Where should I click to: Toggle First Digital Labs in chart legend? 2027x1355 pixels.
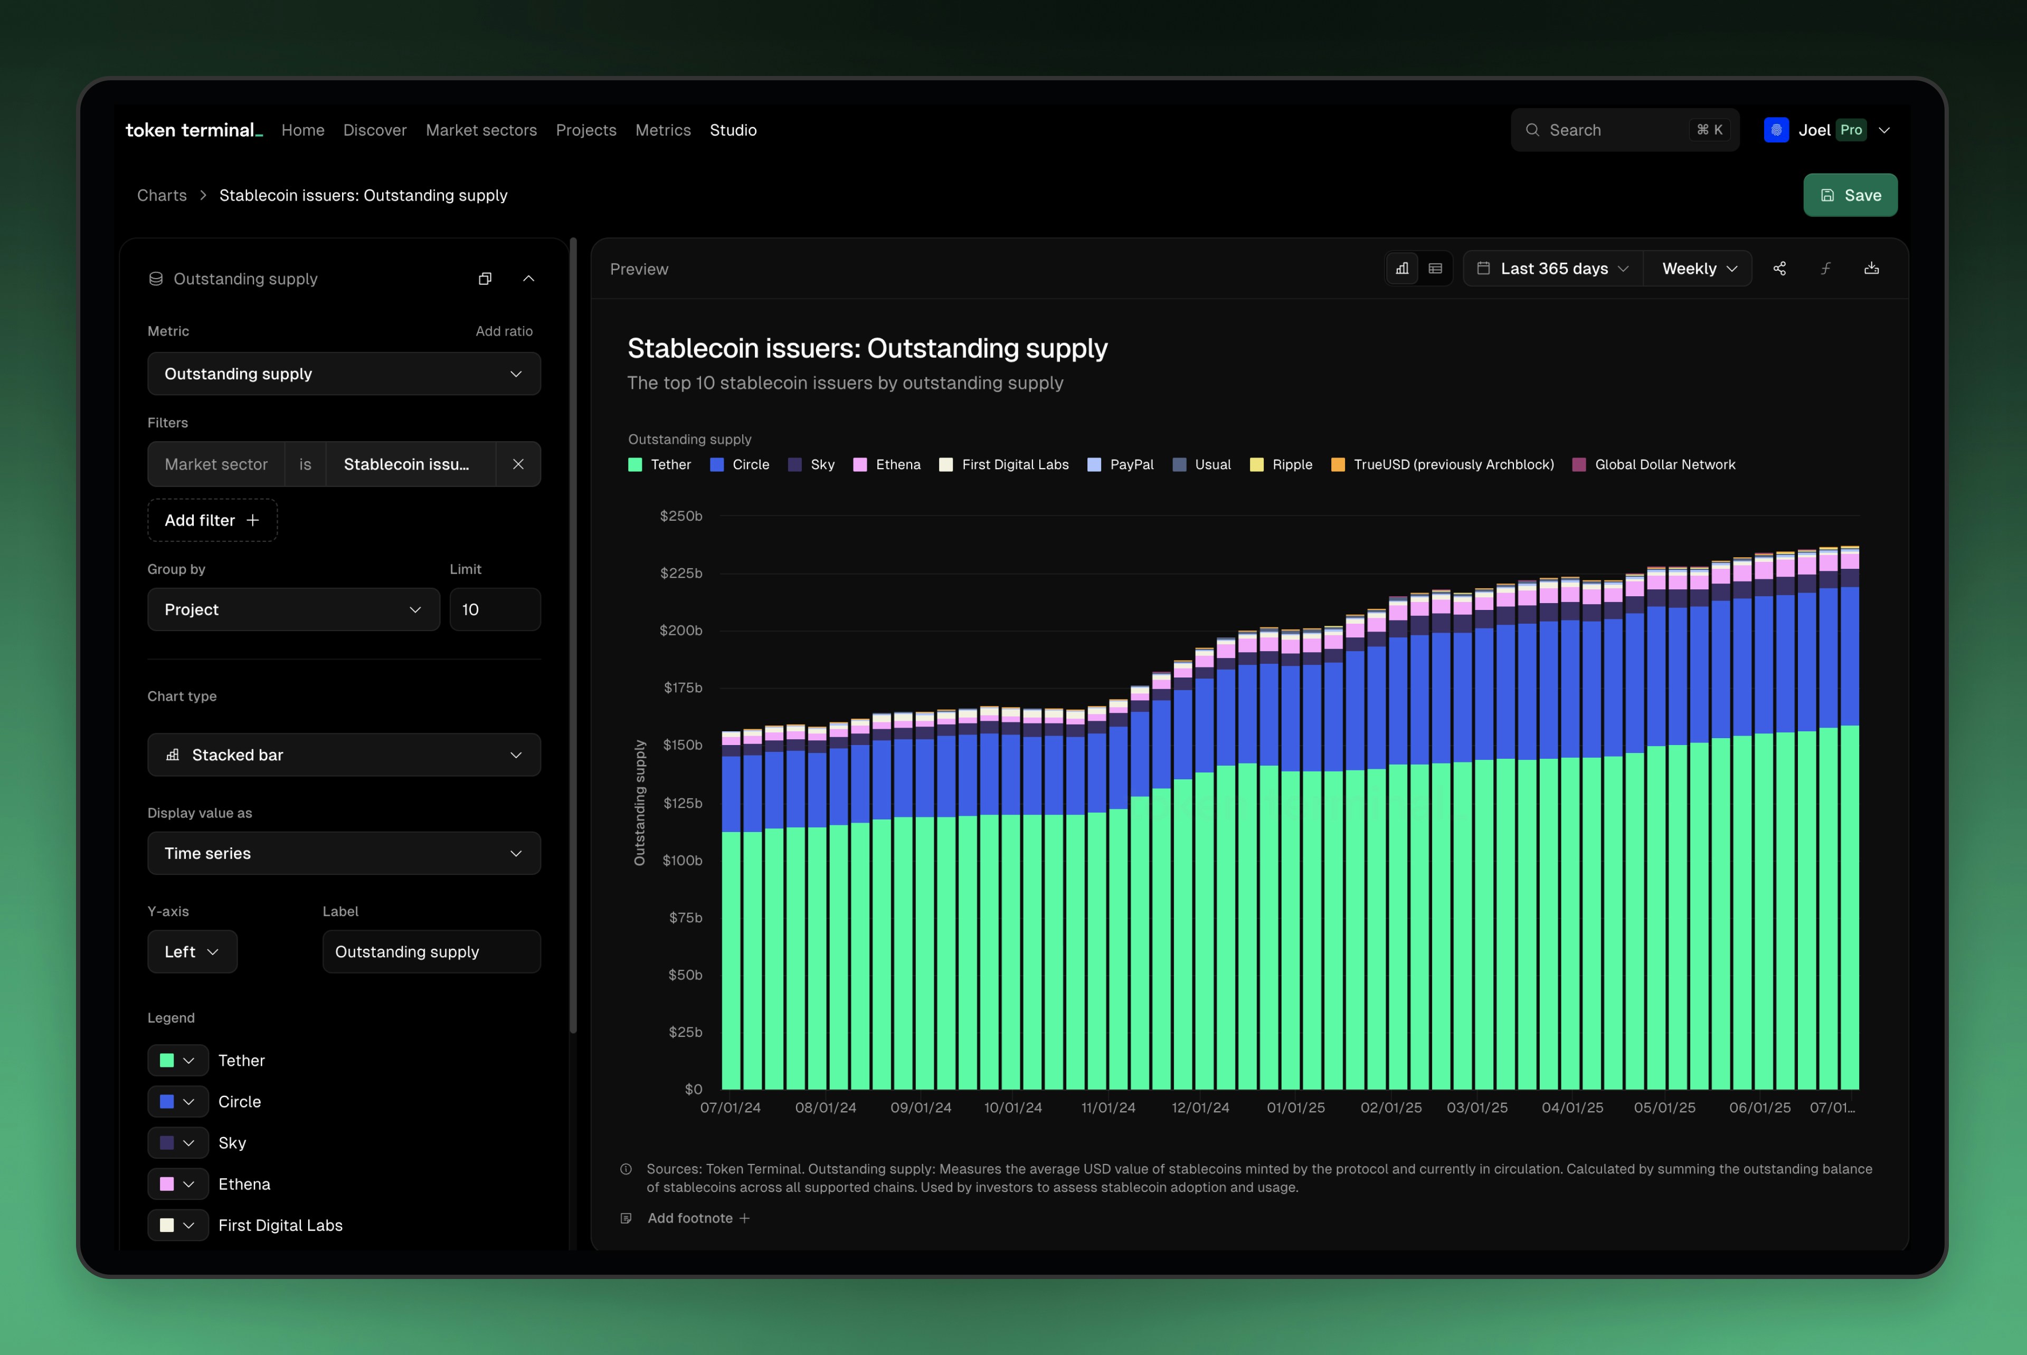(1003, 465)
